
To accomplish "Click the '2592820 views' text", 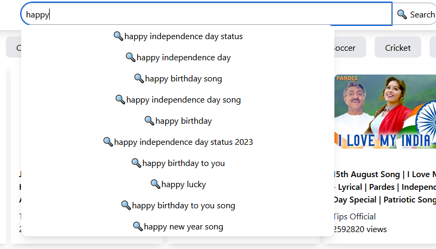I will click(x=360, y=229).
